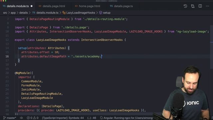The height and width of the screenshot is (120, 213).
Task: Open 'setup' method breadcrumb
Action: 106,13
